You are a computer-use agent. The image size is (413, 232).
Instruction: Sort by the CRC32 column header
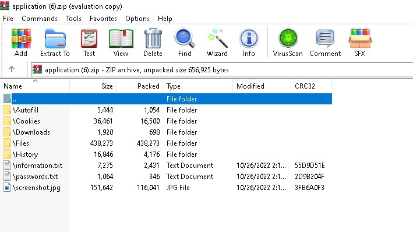coord(311,86)
